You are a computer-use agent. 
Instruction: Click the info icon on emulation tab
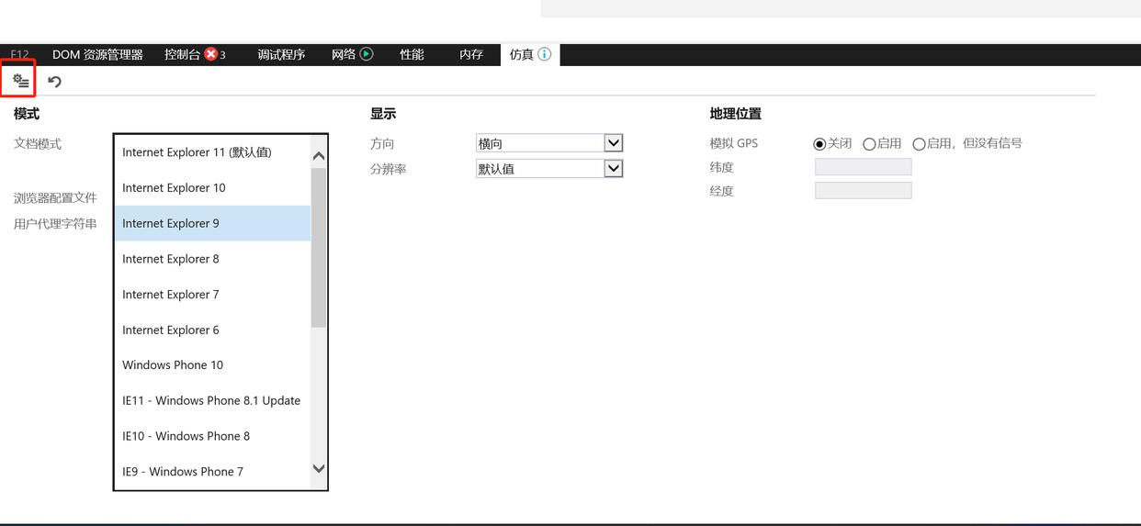(544, 54)
